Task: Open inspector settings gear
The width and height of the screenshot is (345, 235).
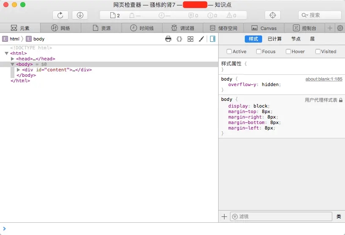Action: coord(340,28)
